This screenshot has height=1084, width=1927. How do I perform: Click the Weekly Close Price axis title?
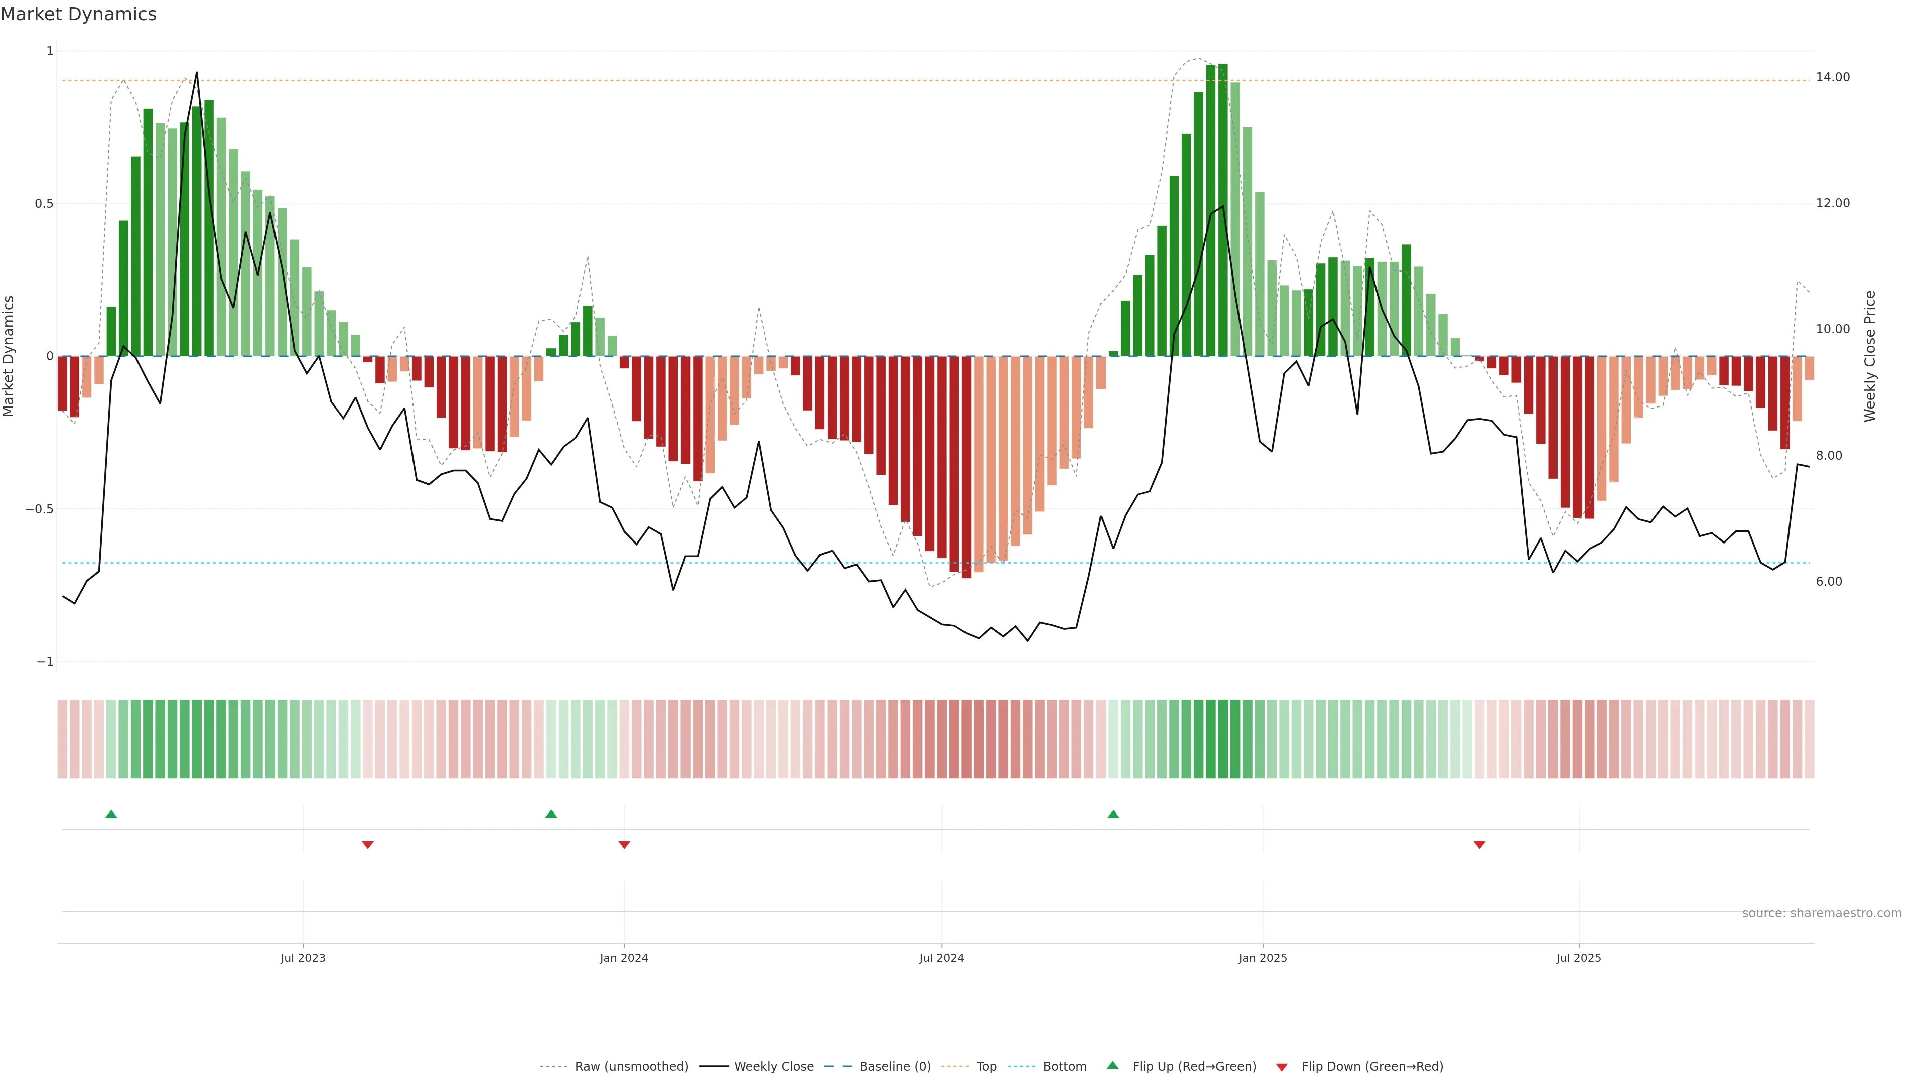point(1870,356)
